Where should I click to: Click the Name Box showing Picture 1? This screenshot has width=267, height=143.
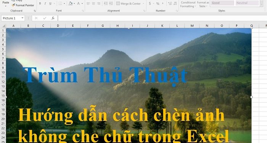(x=11, y=18)
